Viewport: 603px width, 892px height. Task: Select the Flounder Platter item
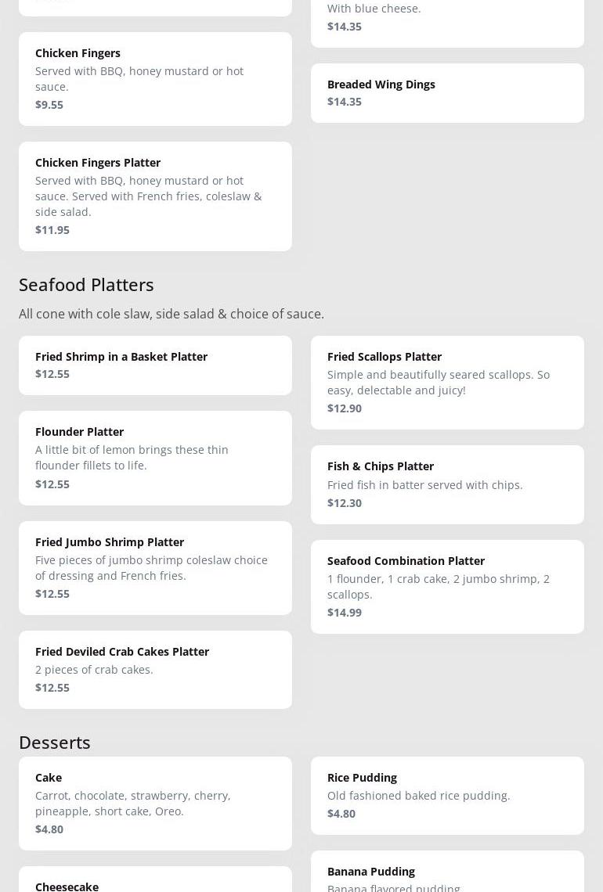pos(155,458)
